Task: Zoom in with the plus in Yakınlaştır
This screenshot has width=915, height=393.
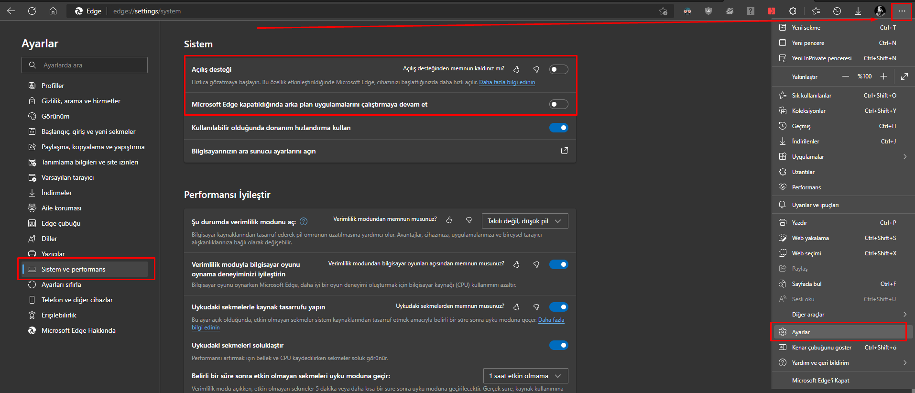Action: 884,76
